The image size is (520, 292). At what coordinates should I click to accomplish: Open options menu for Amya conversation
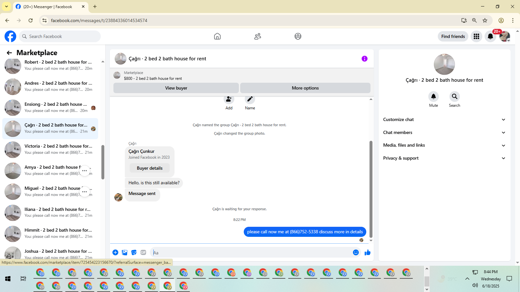click(x=84, y=171)
